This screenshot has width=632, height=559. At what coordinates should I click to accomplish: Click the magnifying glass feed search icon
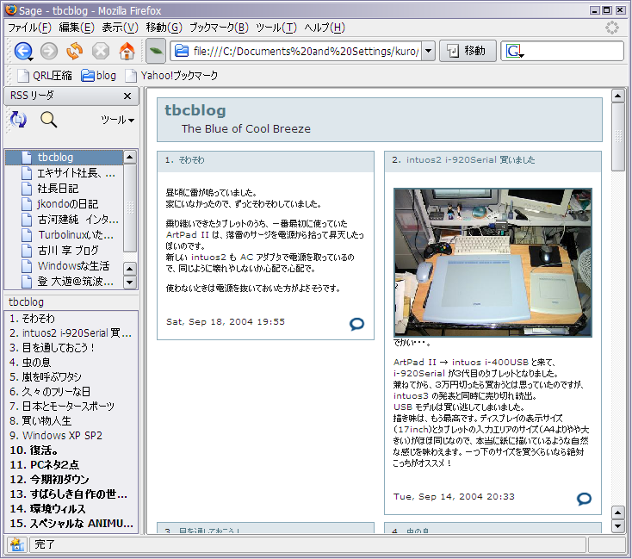coord(48,120)
